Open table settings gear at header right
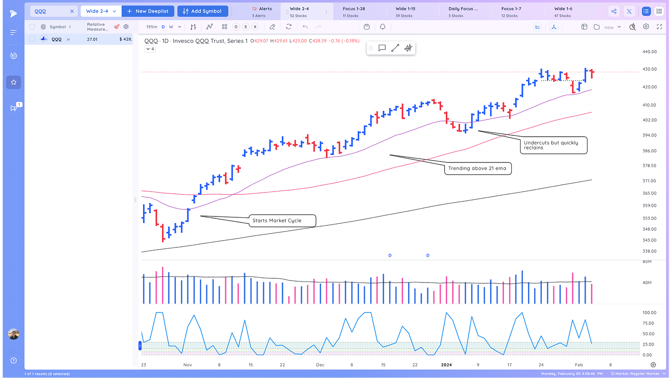This screenshot has width=672, height=378. [126, 27]
